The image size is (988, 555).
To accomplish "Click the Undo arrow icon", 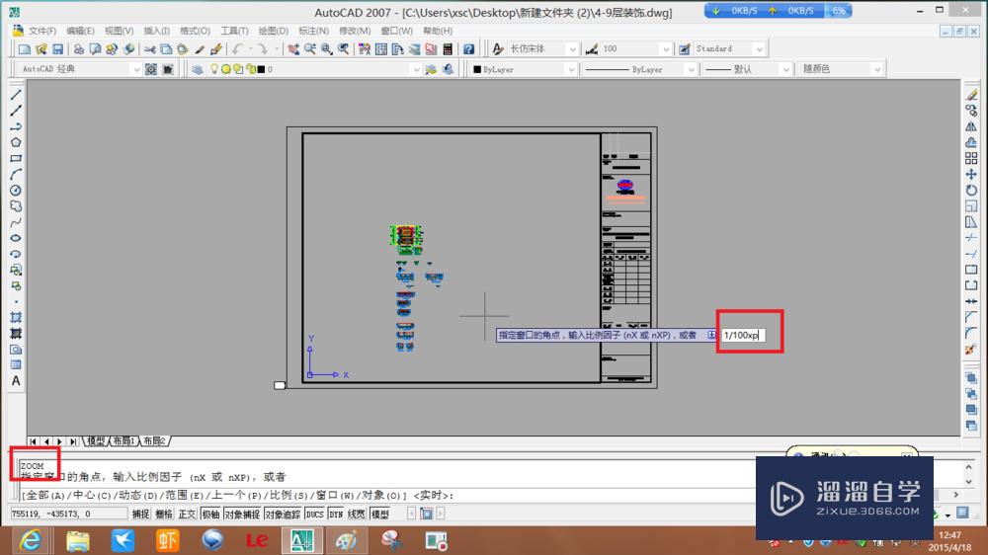I will point(237,49).
